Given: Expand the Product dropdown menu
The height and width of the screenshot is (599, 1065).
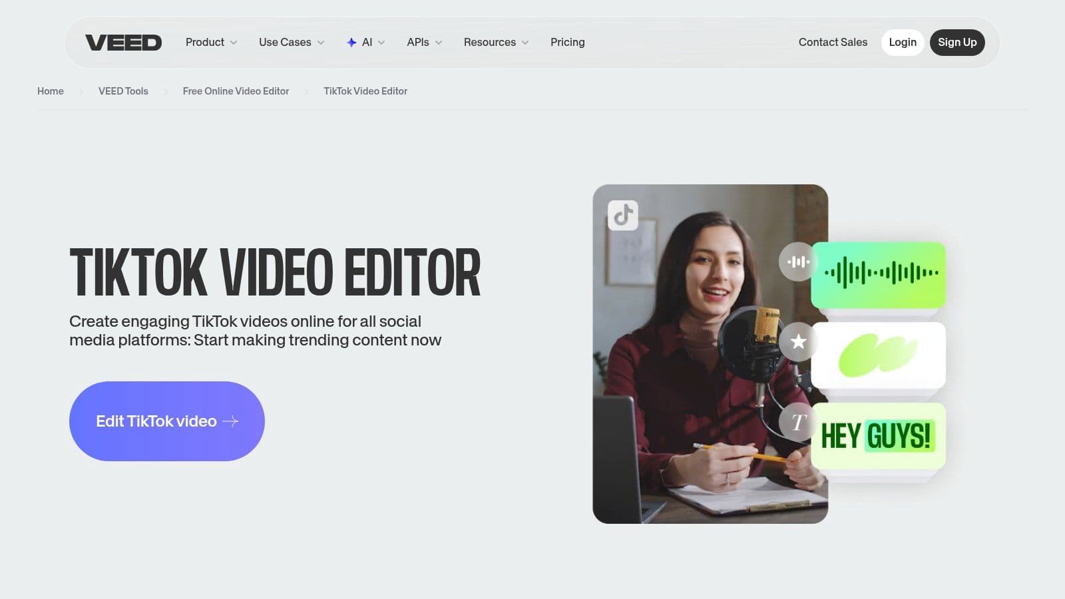Looking at the screenshot, I should click(x=211, y=43).
